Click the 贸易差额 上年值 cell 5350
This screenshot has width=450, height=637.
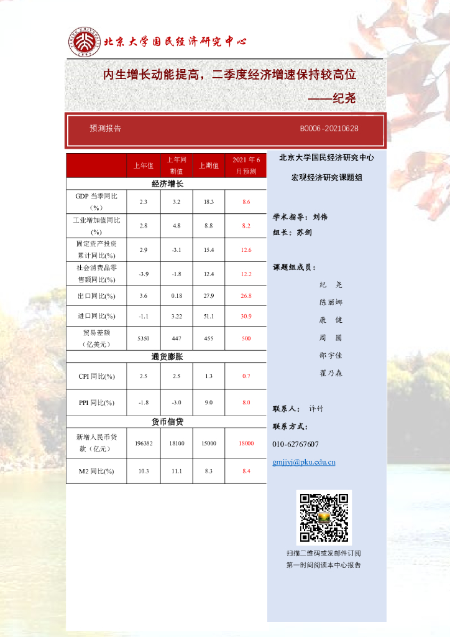tap(144, 338)
